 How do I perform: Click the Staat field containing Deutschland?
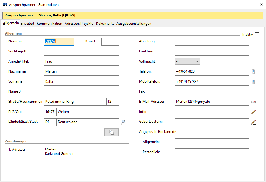(x=88, y=122)
